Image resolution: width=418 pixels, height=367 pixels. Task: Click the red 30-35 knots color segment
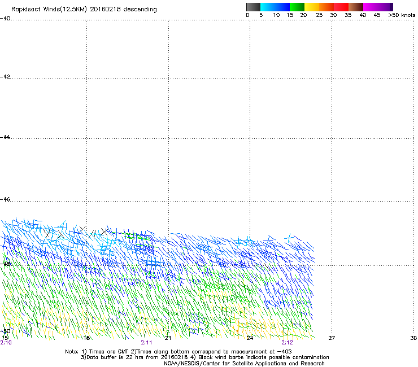click(x=341, y=7)
